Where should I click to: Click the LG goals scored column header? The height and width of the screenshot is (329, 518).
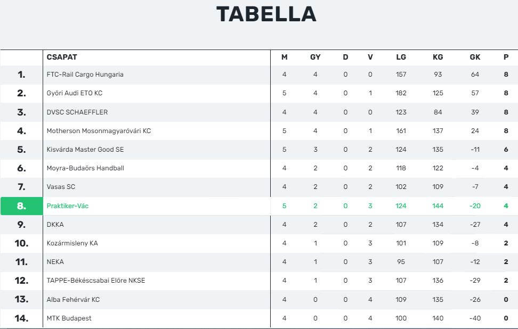[x=401, y=57]
